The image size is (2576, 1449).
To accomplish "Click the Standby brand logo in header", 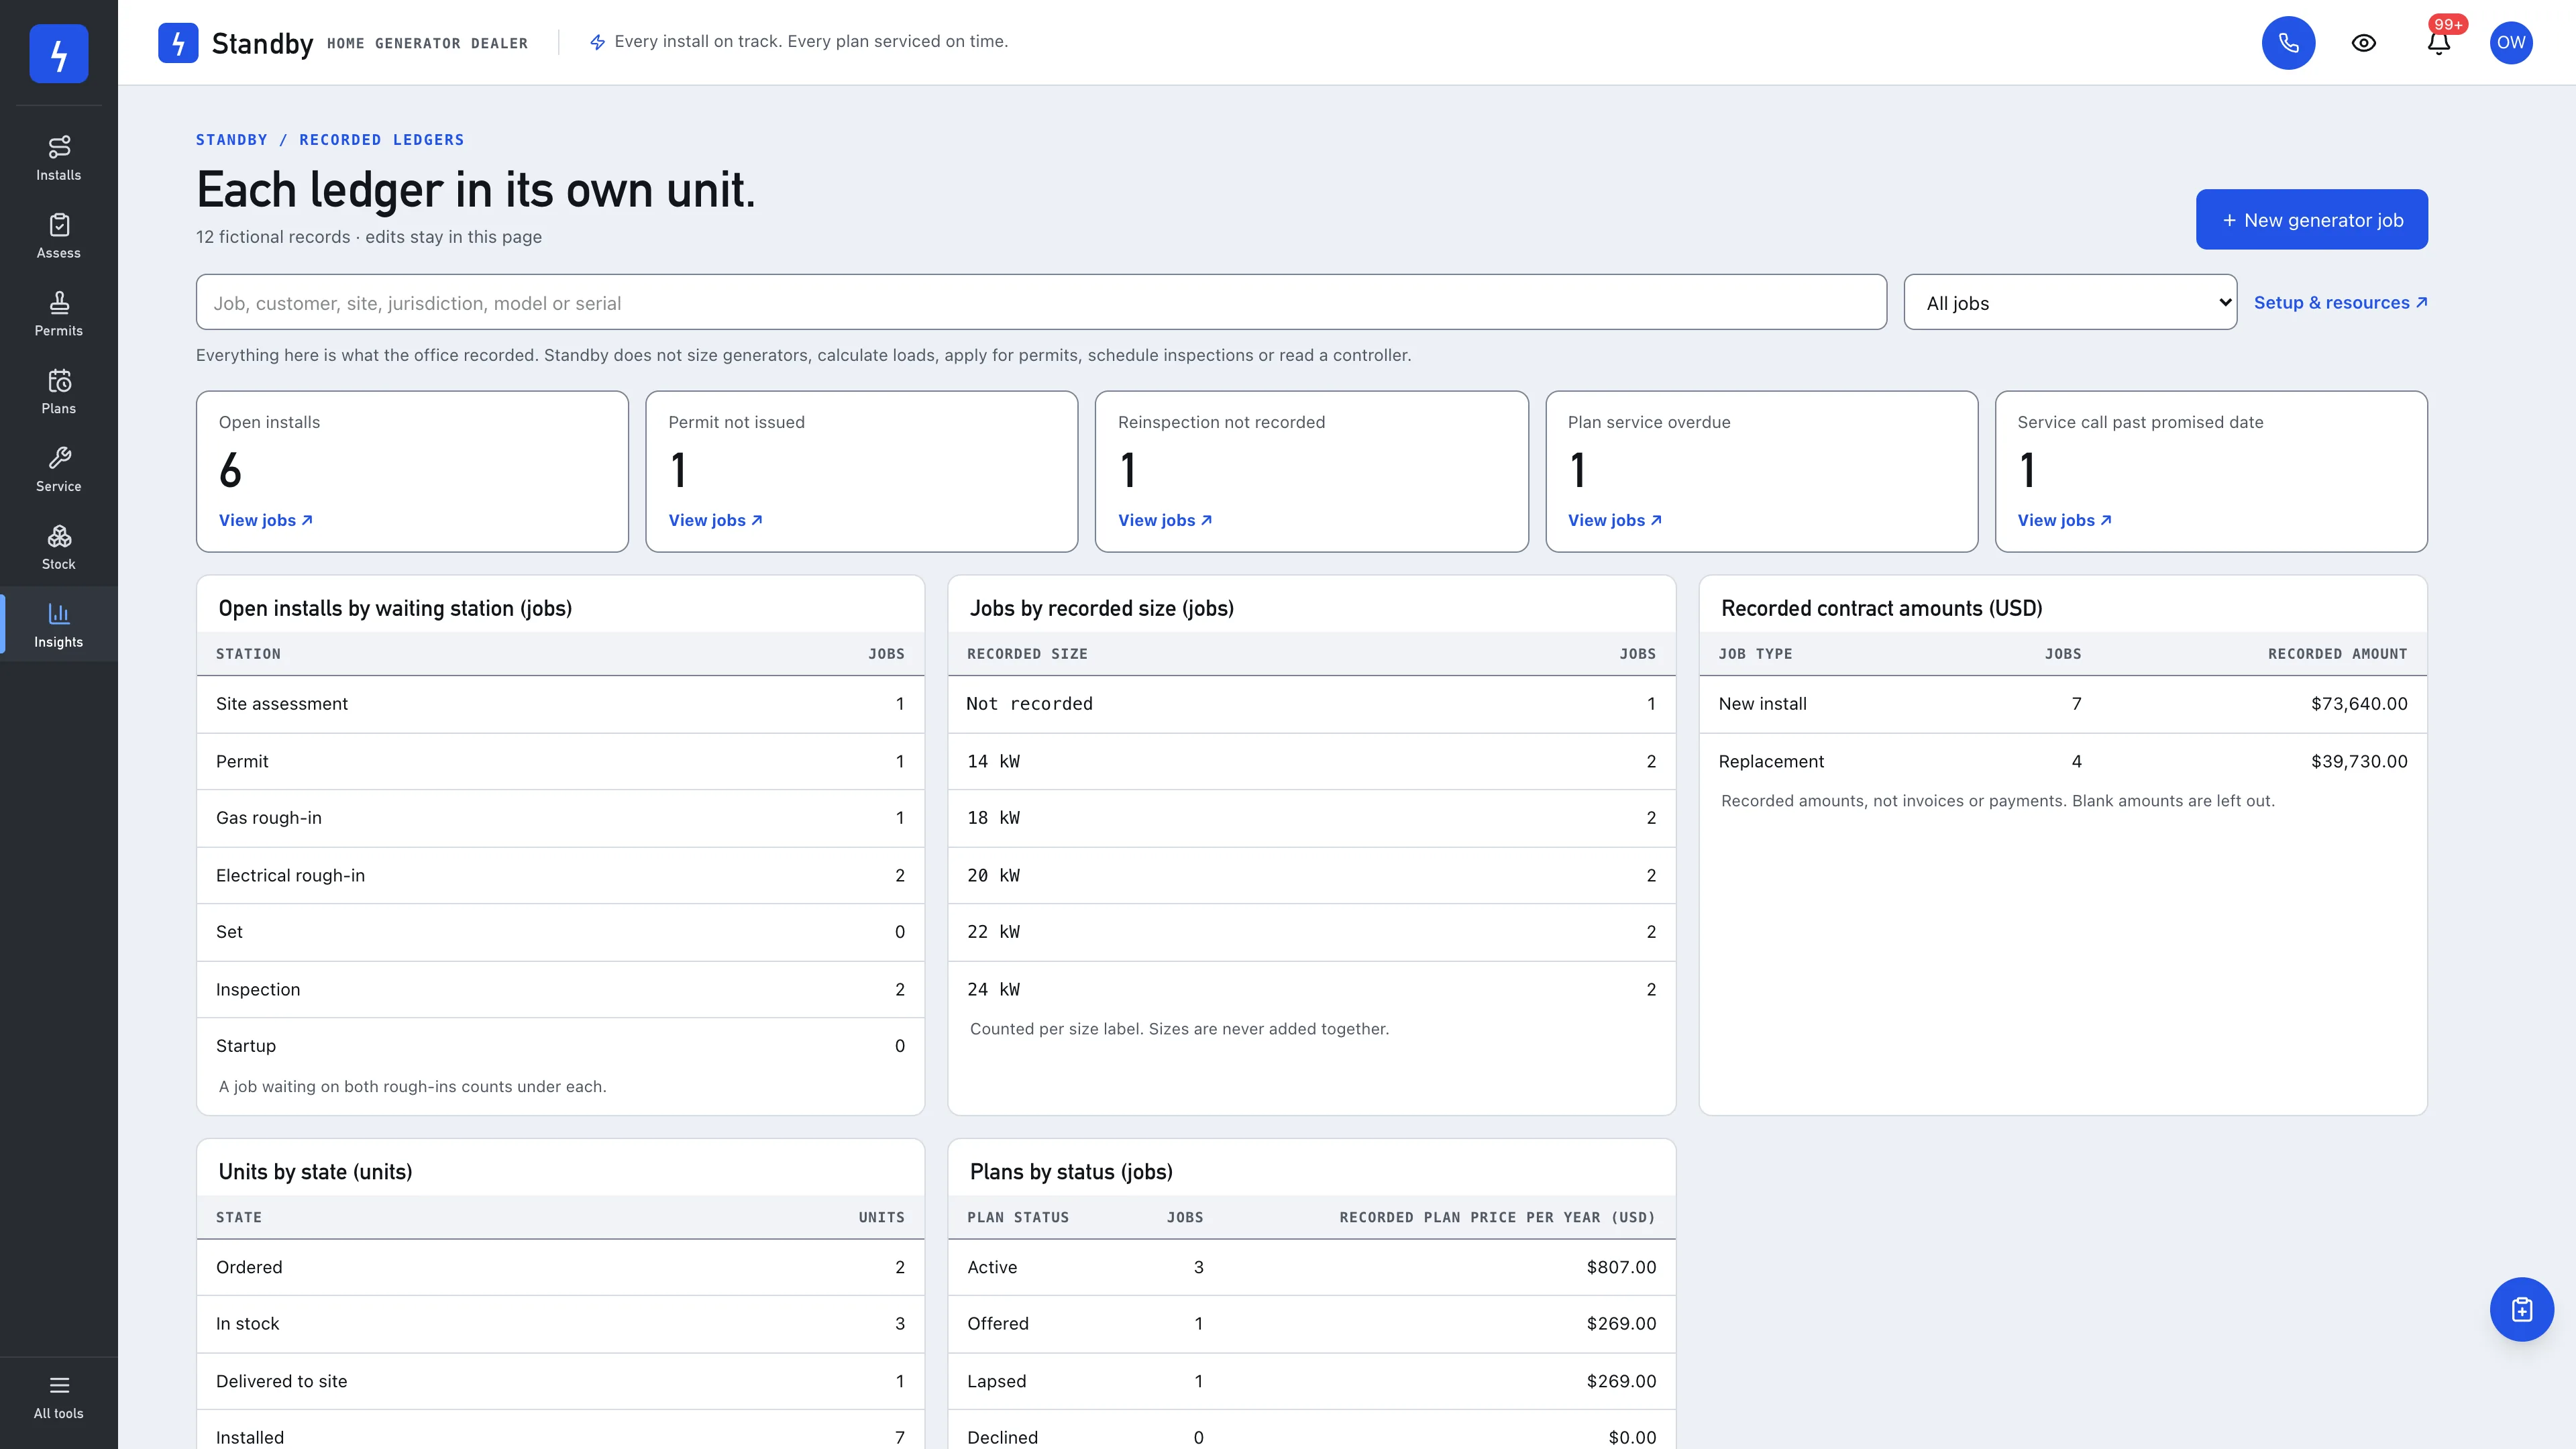I will 178,43.
